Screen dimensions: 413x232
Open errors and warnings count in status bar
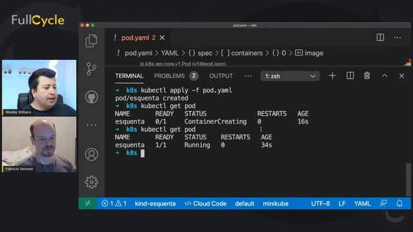tap(114, 204)
